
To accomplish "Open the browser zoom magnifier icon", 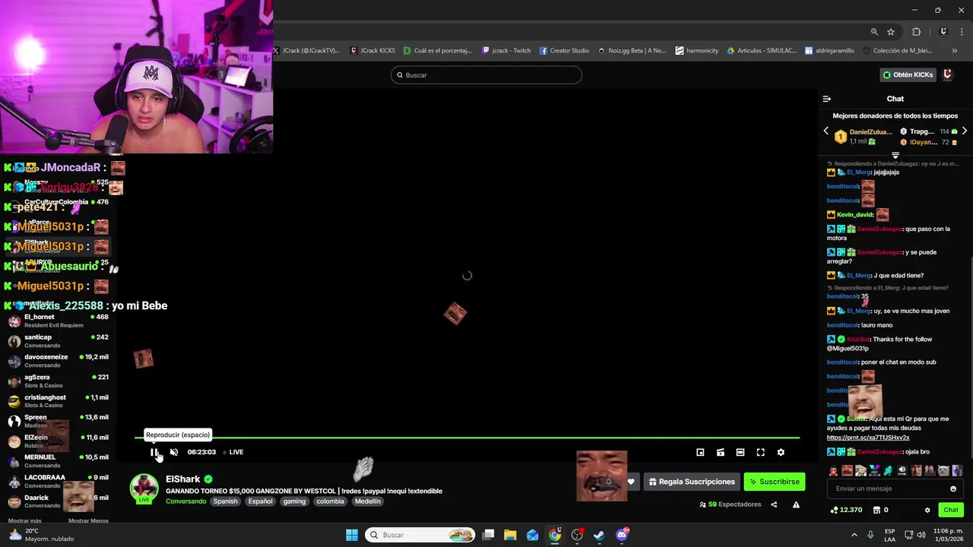I will point(874,32).
